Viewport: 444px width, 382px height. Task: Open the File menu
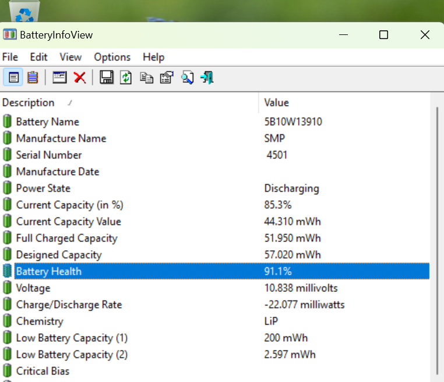[x=10, y=57]
